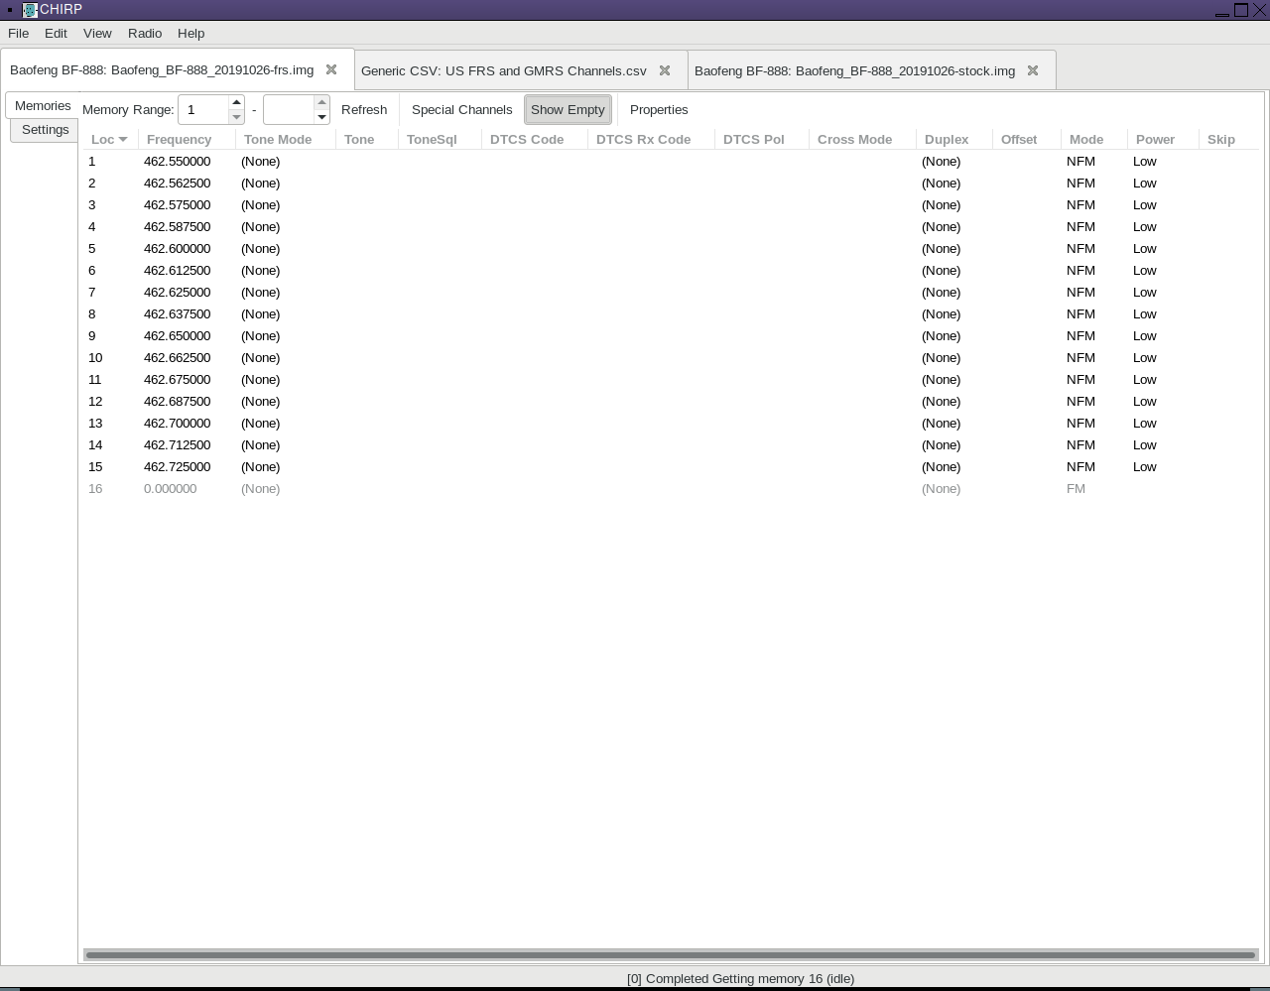Decrease the memory range start value
The image size is (1270, 991).
click(x=236, y=117)
